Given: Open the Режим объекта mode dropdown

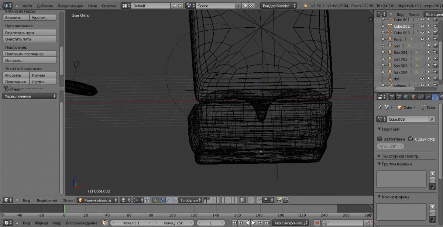Looking at the screenshot, I should tap(97, 200).
